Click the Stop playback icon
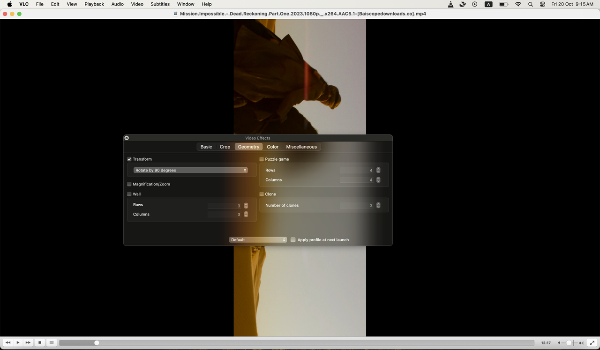 pos(39,343)
